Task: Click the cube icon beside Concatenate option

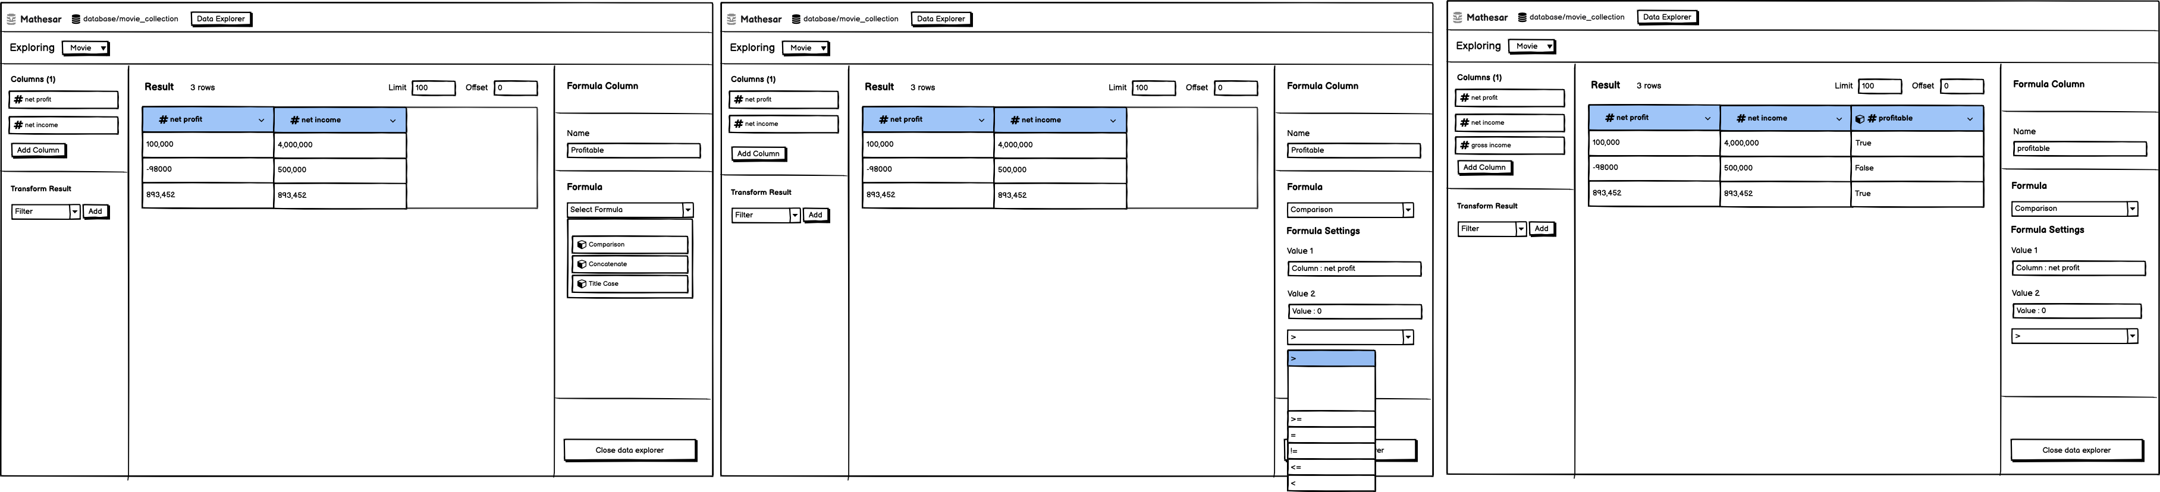Action: click(x=582, y=264)
